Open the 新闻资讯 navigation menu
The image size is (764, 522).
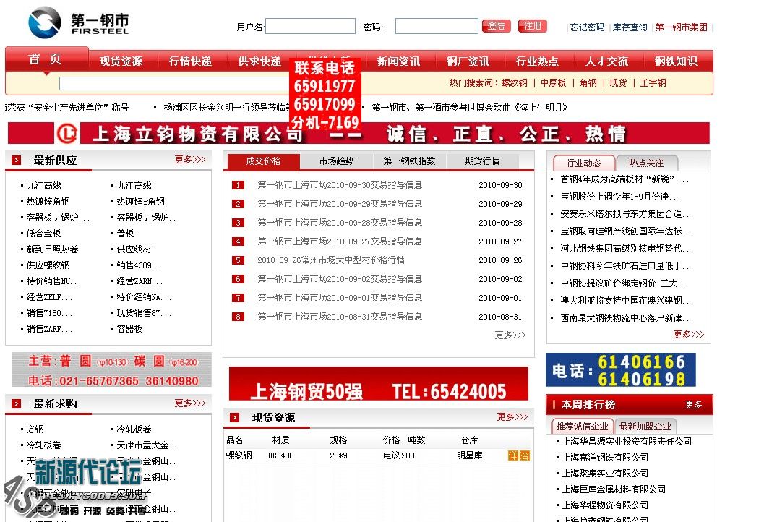(x=398, y=61)
